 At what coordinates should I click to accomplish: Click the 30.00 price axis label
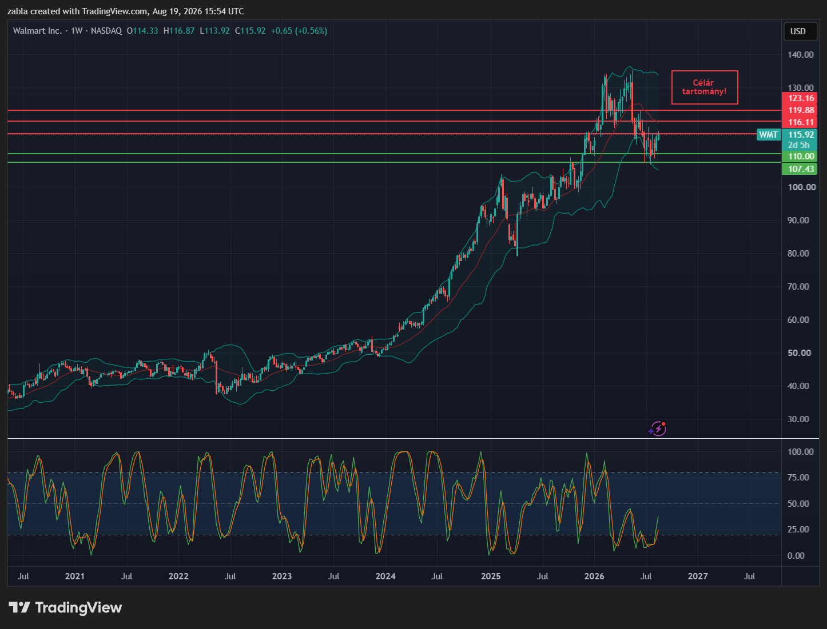click(798, 419)
